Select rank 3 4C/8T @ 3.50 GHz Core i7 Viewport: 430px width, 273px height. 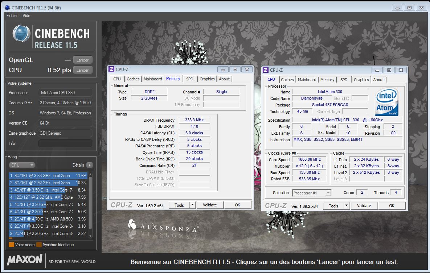click(48, 190)
